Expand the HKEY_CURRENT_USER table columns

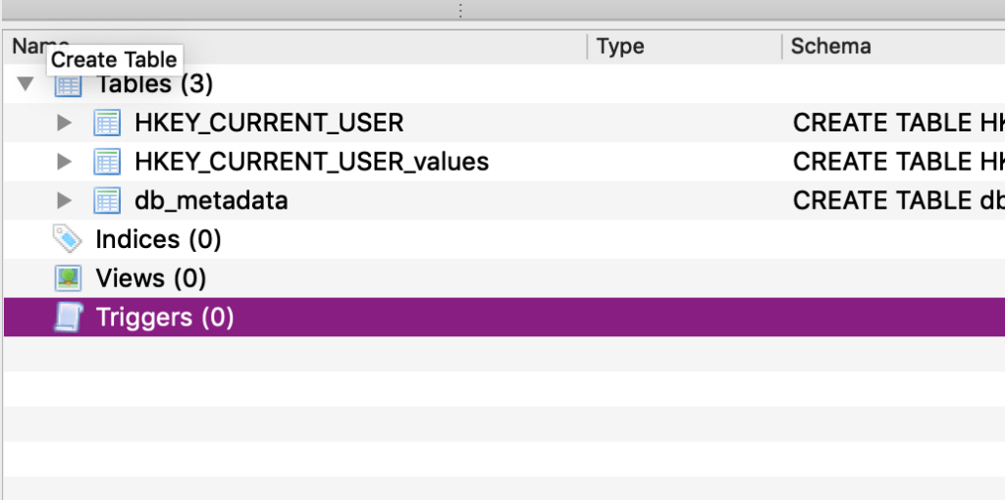tap(65, 124)
